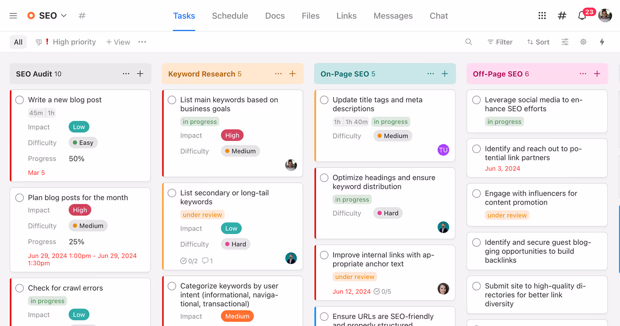The image size is (620, 326).
Task: Open the user profile avatar
Action: tap(605, 16)
